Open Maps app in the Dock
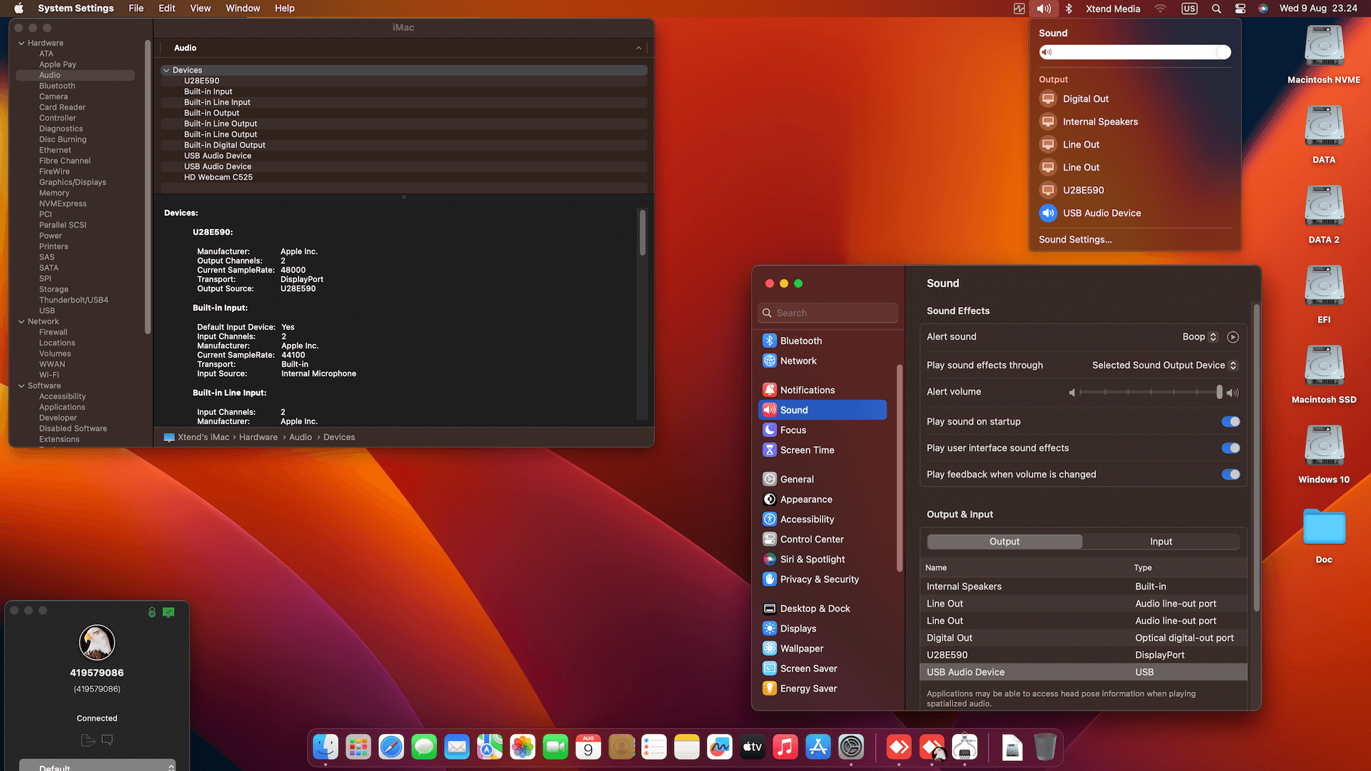 coord(490,747)
